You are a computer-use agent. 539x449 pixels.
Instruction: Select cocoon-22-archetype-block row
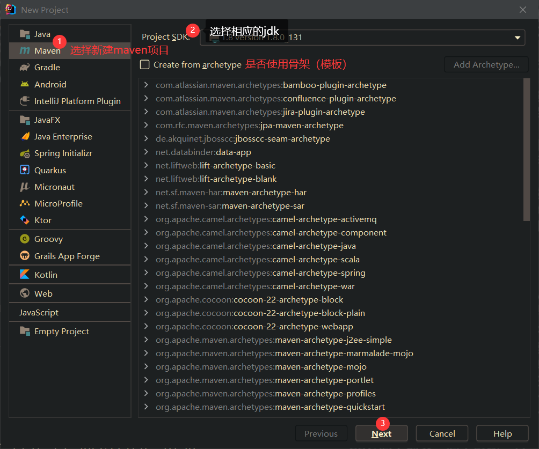[331, 299]
